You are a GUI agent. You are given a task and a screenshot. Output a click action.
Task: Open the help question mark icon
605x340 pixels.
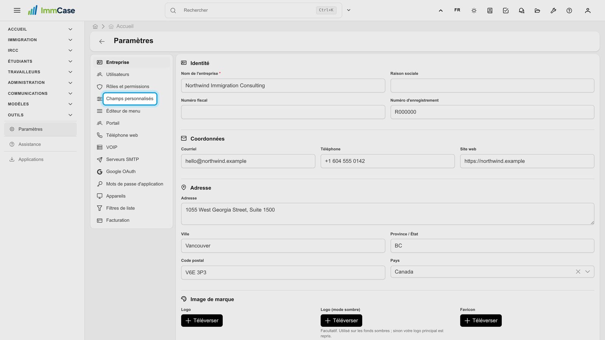[x=569, y=11]
